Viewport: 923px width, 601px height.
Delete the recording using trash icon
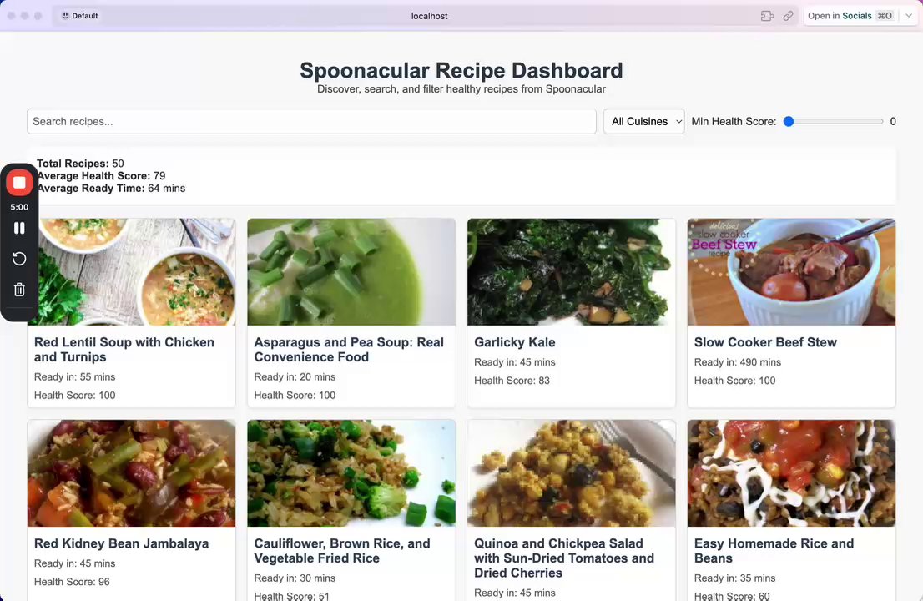point(19,289)
